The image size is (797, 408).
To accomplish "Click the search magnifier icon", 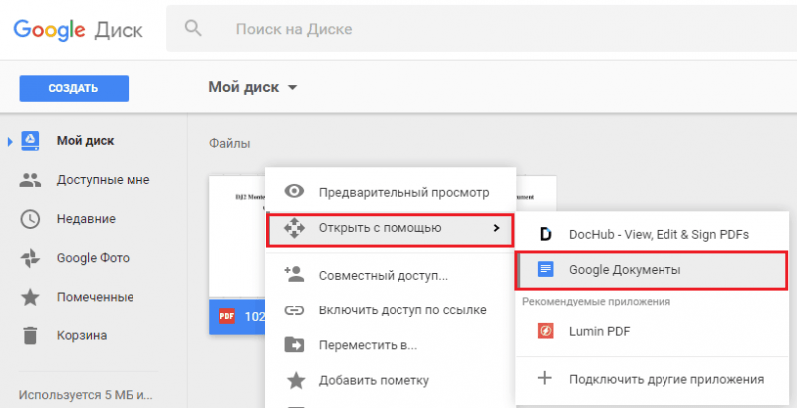I will point(193,29).
